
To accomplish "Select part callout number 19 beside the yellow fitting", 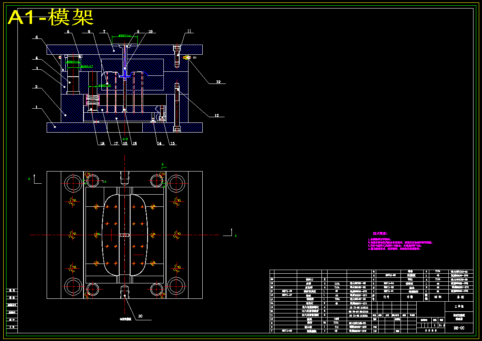I will coord(218,82).
